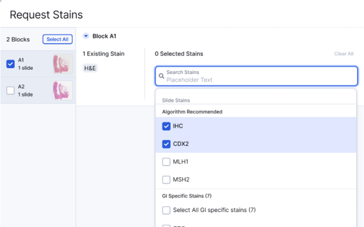Uncheck the IHC stain checkbox

pyautogui.click(x=166, y=126)
